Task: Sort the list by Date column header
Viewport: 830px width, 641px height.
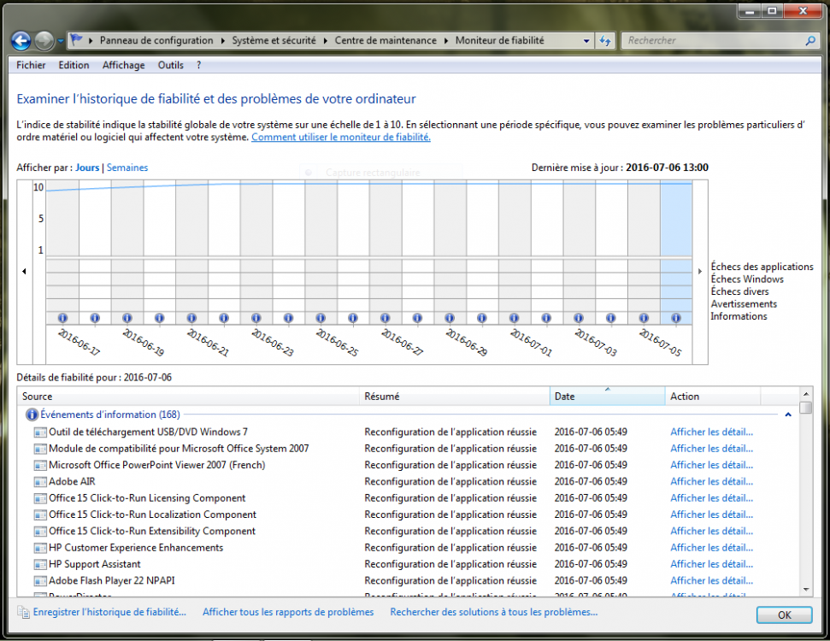Action: tap(607, 397)
